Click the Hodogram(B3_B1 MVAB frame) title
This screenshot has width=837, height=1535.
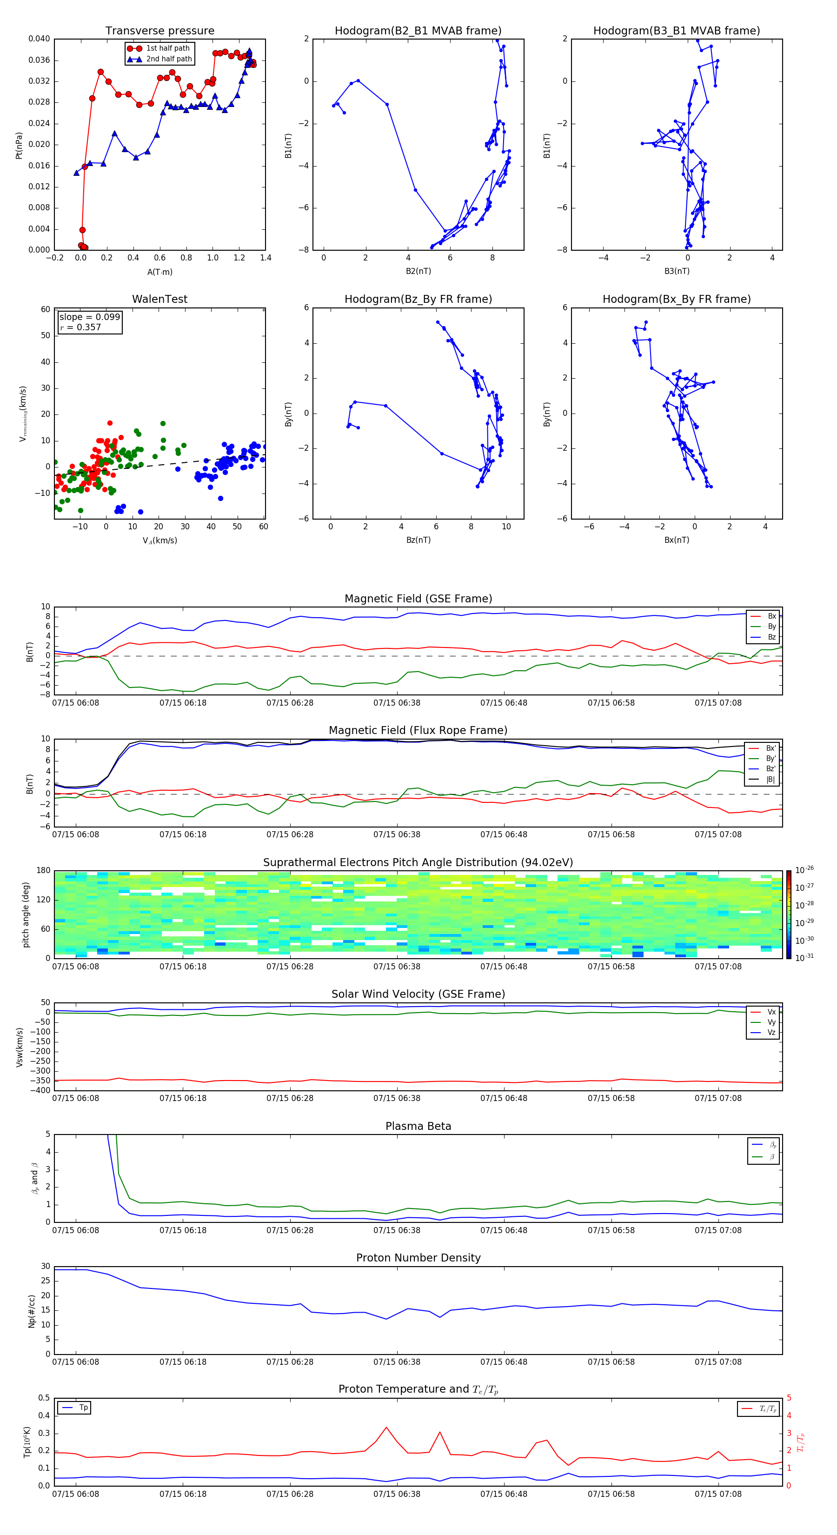(677, 31)
